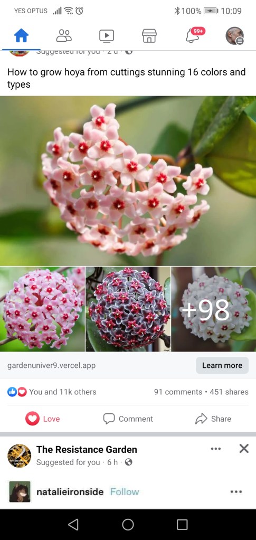
Task: View the +98 more photos thumbnail
Action: (x=214, y=309)
